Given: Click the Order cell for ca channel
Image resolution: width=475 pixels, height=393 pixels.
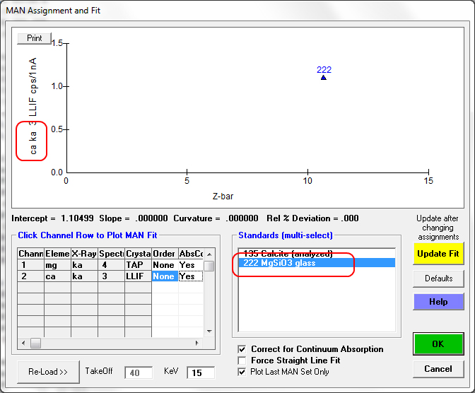Looking at the screenshot, I should click(164, 276).
